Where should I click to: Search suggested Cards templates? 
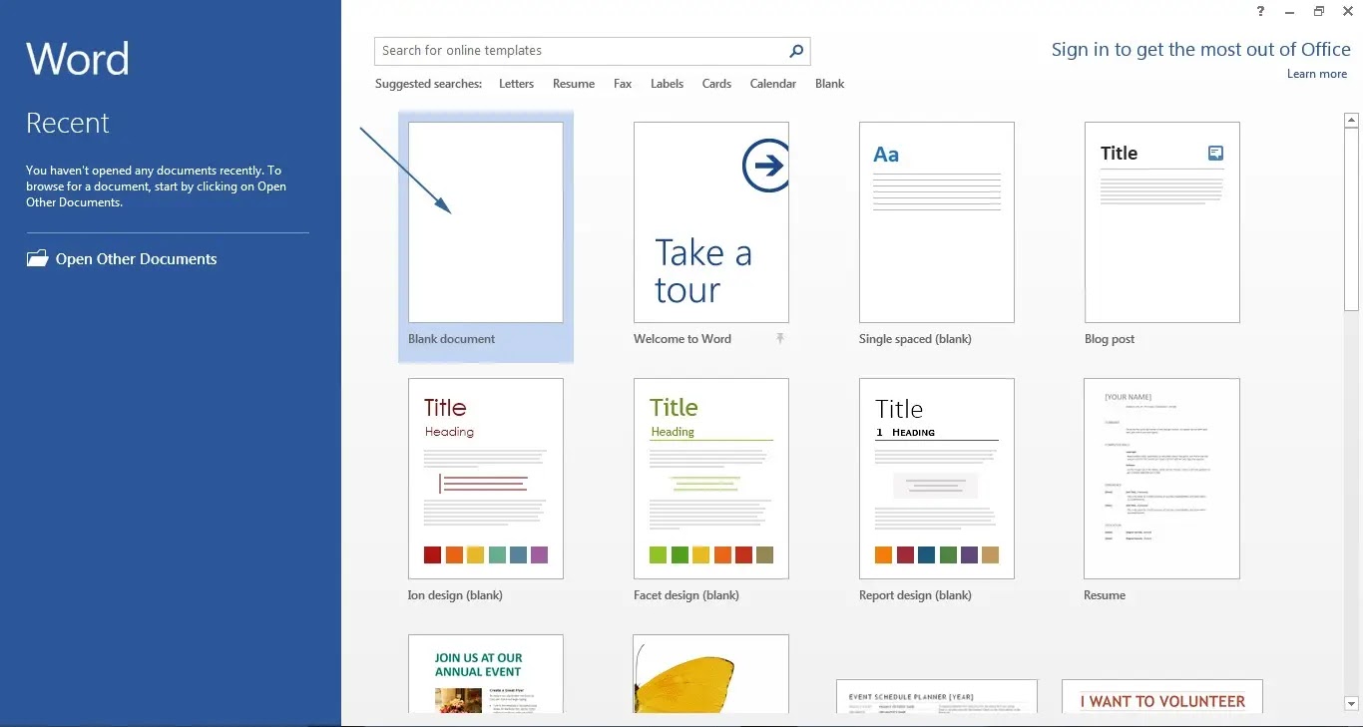pyautogui.click(x=716, y=84)
